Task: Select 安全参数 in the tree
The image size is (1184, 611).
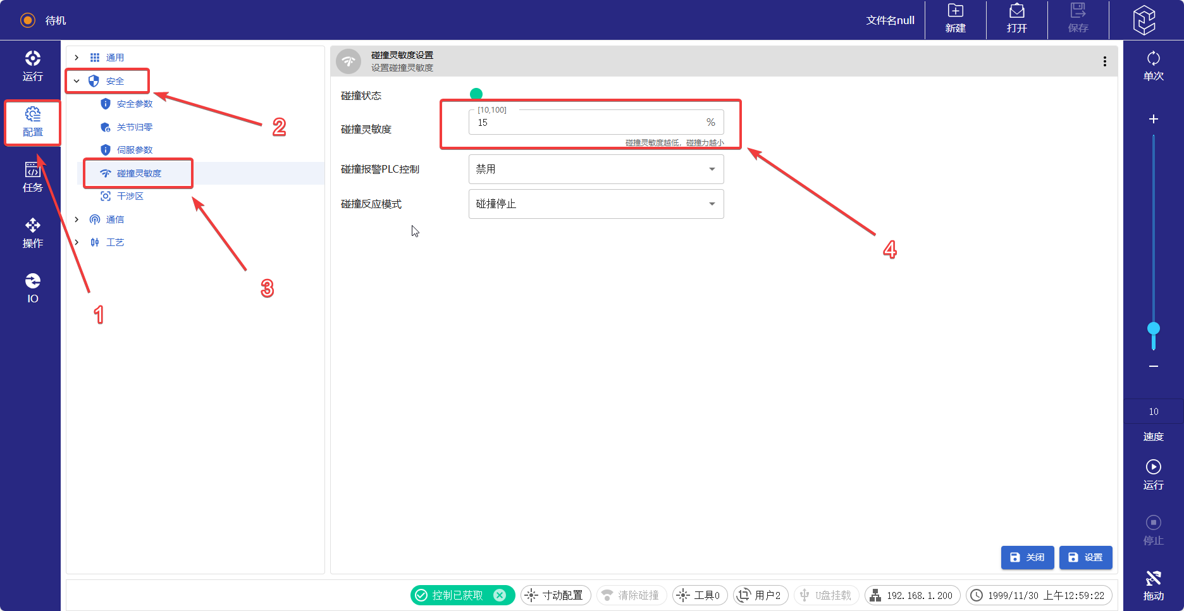Action: 134,104
